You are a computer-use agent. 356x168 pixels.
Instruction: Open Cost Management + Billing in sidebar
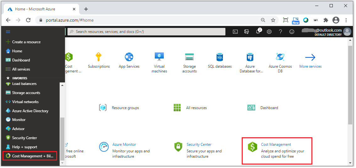[x=30, y=156]
